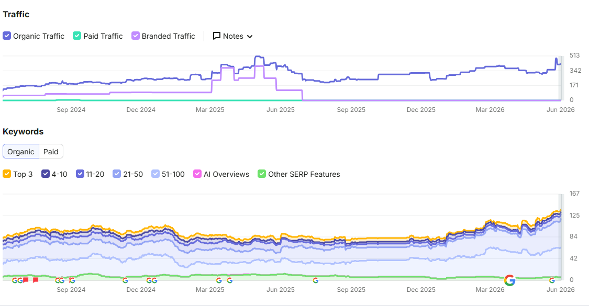Toggle the AI Overviews checkbox
The image size is (589, 306).
click(197, 174)
